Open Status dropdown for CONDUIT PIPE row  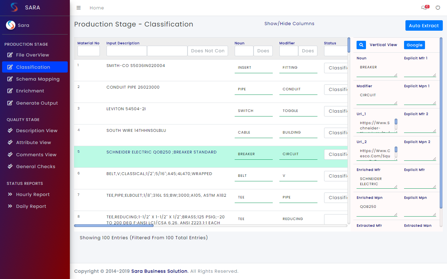[336, 90]
